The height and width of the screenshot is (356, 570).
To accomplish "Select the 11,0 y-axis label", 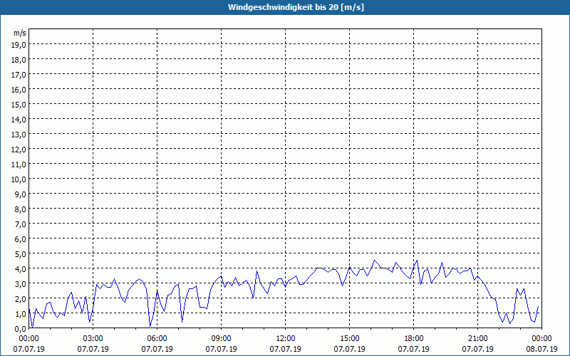I will [x=19, y=164].
